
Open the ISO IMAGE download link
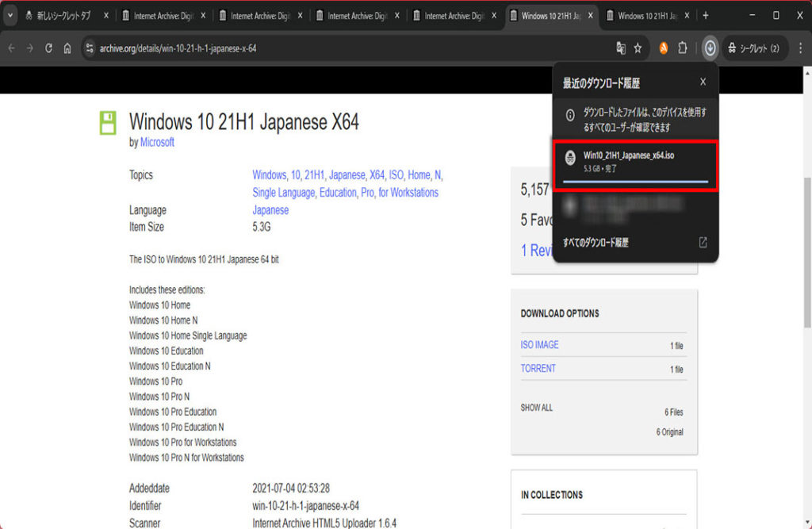click(539, 345)
